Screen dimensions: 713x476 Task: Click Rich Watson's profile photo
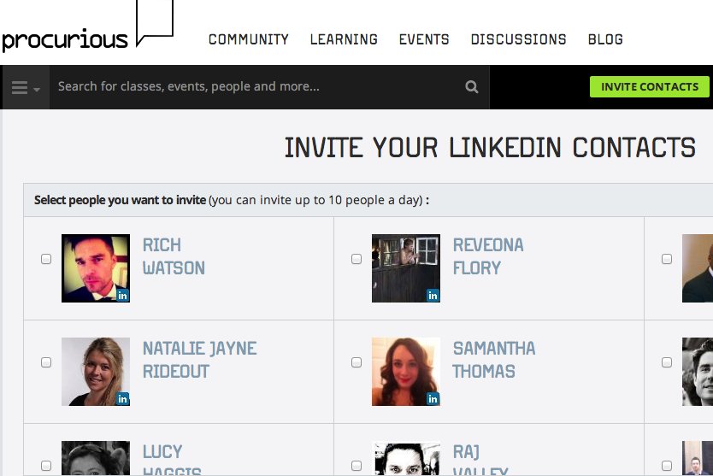click(96, 268)
